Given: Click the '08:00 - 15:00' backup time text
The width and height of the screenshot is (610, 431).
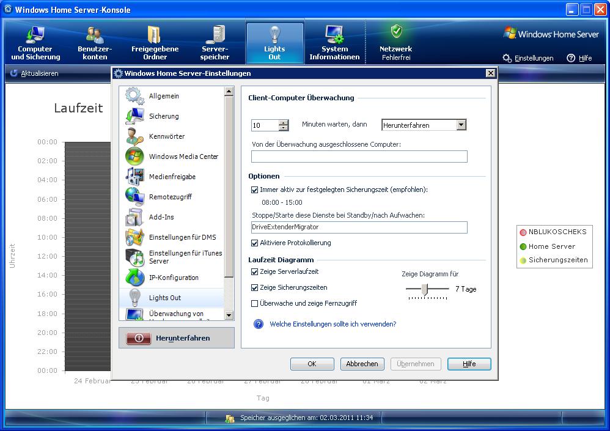Looking at the screenshot, I should [282, 203].
